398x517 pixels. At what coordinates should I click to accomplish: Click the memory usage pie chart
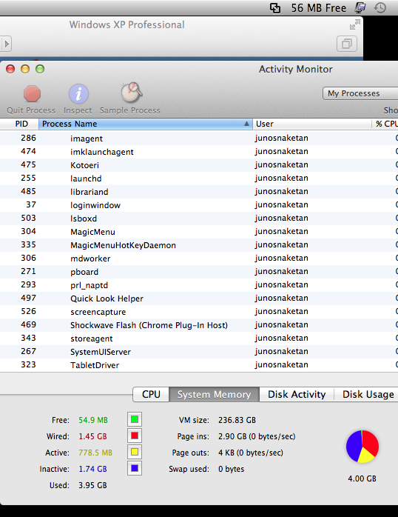pos(362,447)
